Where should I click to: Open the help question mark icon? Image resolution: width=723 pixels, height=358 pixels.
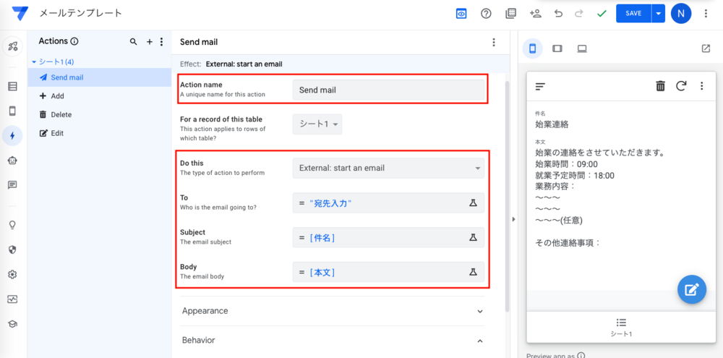(486, 13)
